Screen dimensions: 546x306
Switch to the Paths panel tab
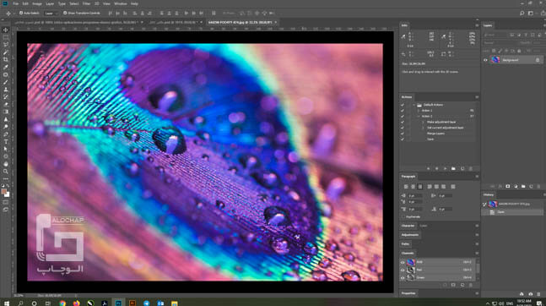click(405, 244)
